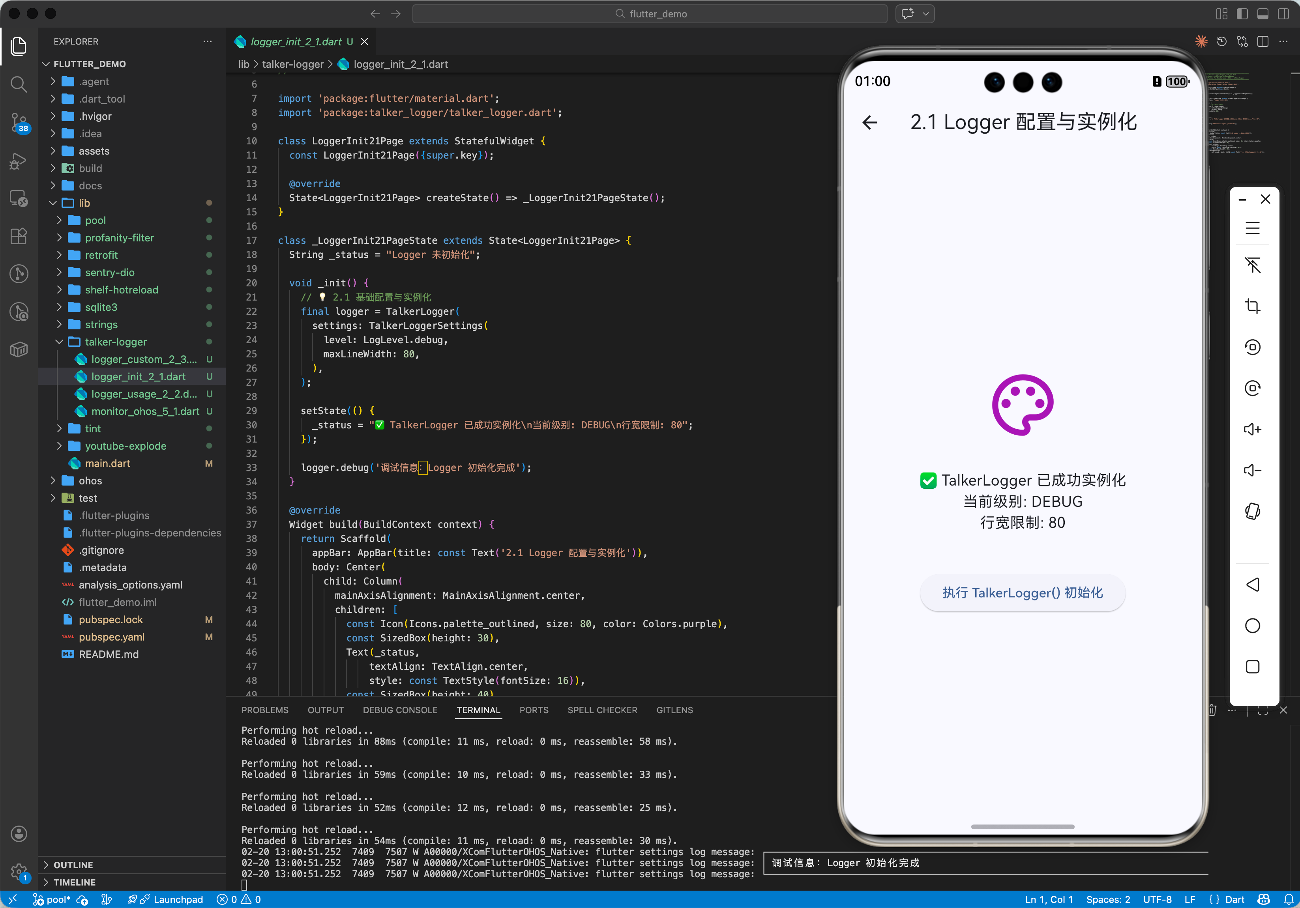Click the errors and warnings count in status bar
This screenshot has height=908, width=1300.
(x=239, y=899)
